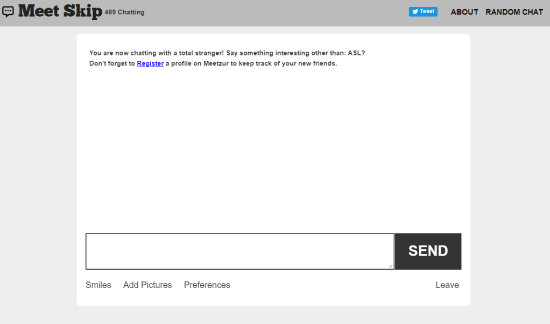Screen dimensions: 550x324
Task: Click the 469 Chatting counter
Action: click(x=124, y=12)
